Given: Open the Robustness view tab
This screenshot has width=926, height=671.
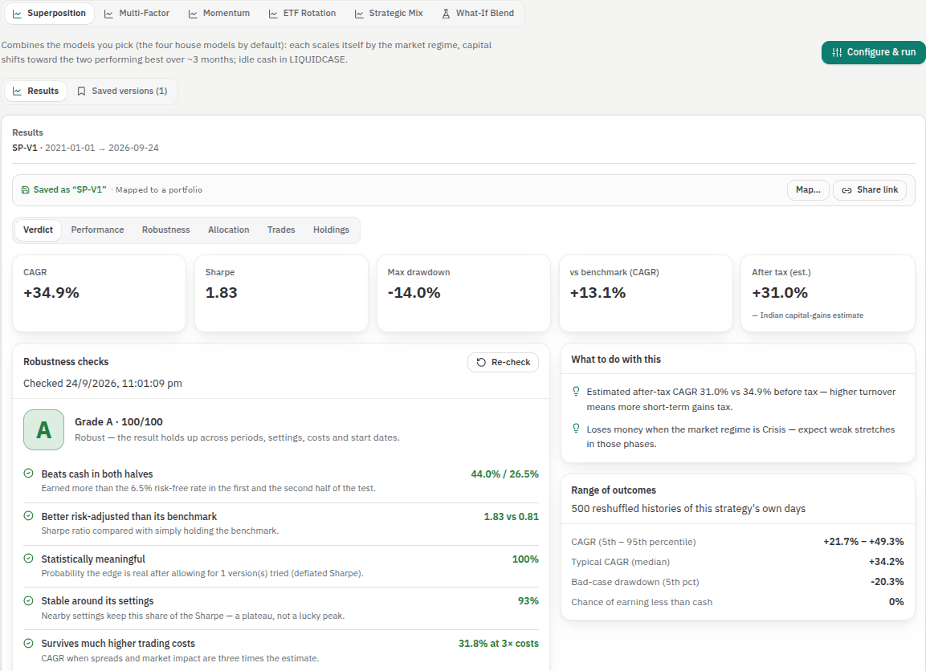Looking at the screenshot, I should point(166,230).
